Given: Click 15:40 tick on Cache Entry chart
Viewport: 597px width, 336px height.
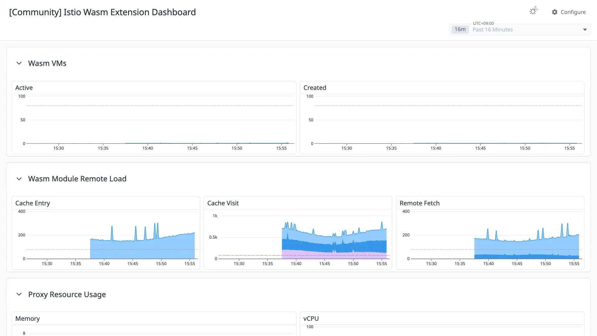Looking at the screenshot, I should 104,264.
